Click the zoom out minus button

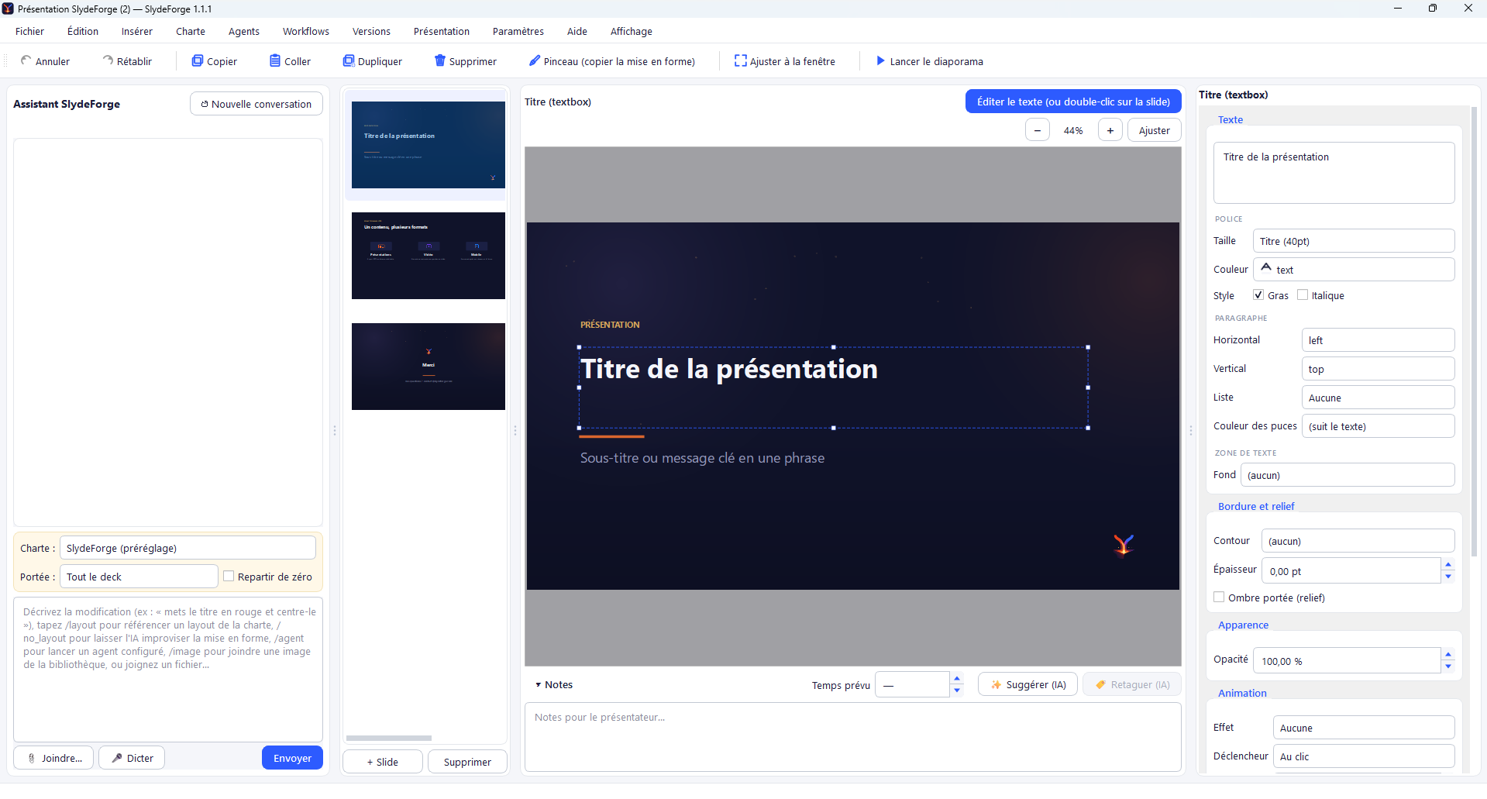point(1038,130)
